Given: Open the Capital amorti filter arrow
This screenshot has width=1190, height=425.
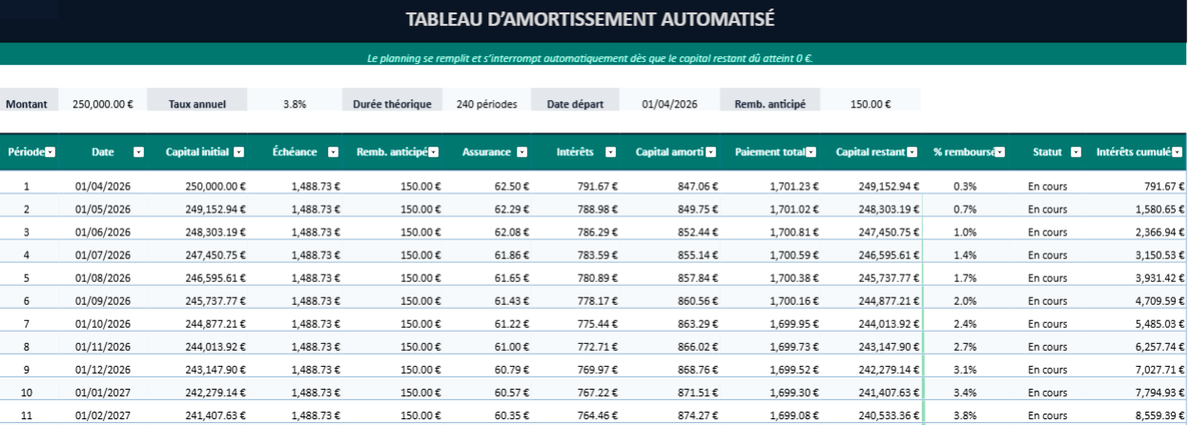Looking at the screenshot, I should coord(712,152).
